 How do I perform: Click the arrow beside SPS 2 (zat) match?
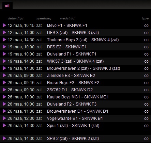(x=4, y=138)
